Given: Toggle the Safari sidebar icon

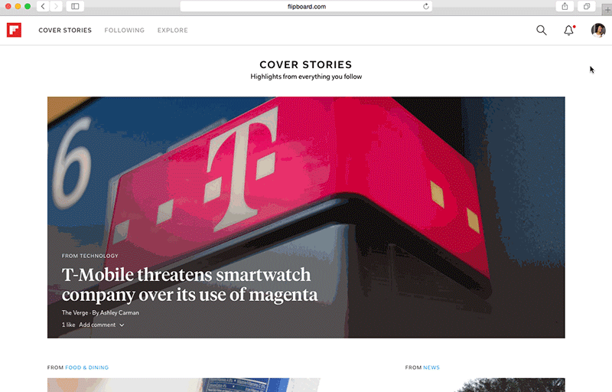Looking at the screenshot, I should 75,6.
